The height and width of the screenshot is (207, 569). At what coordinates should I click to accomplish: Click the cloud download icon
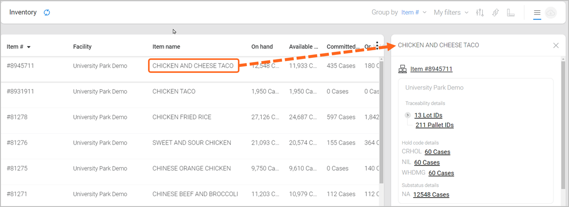(551, 12)
